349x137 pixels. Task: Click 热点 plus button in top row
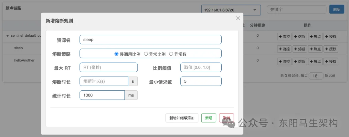pyautogui.click(x=315, y=37)
